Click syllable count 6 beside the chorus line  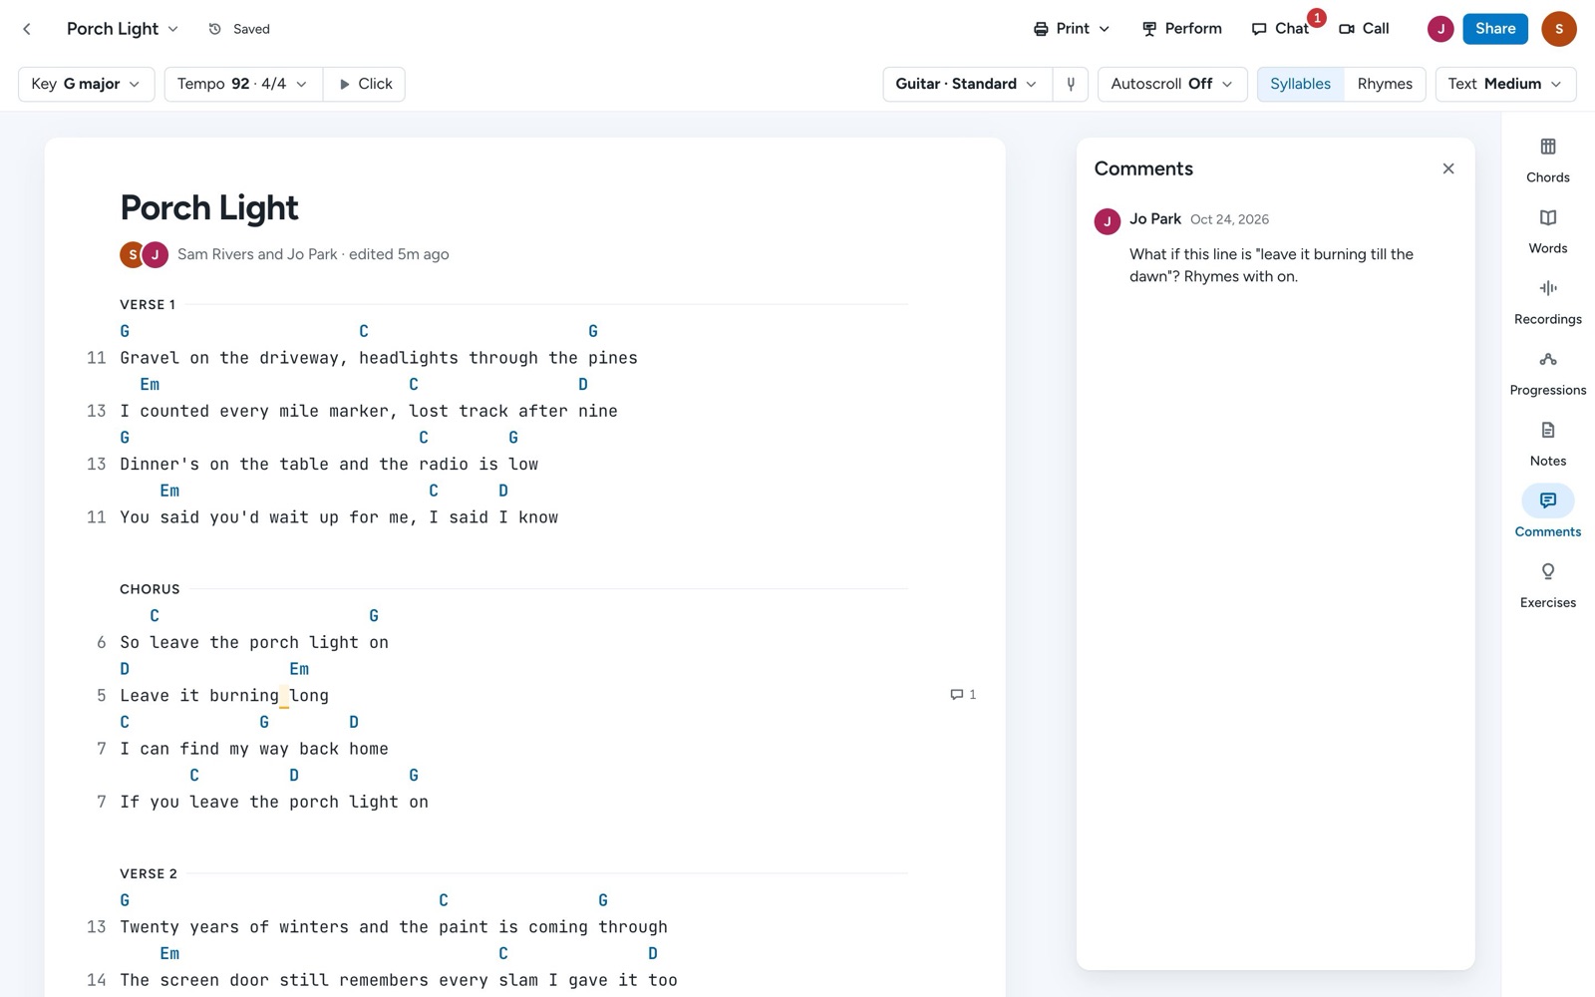coord(101,643)
